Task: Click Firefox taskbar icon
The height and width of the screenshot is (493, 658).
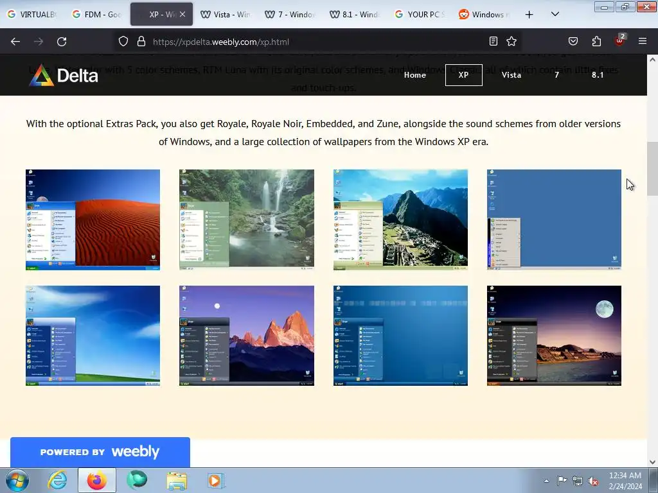Action: (97, 480)
